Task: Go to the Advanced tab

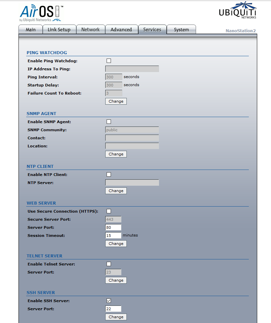Action: pyautogui.click(x=121, y=30)
